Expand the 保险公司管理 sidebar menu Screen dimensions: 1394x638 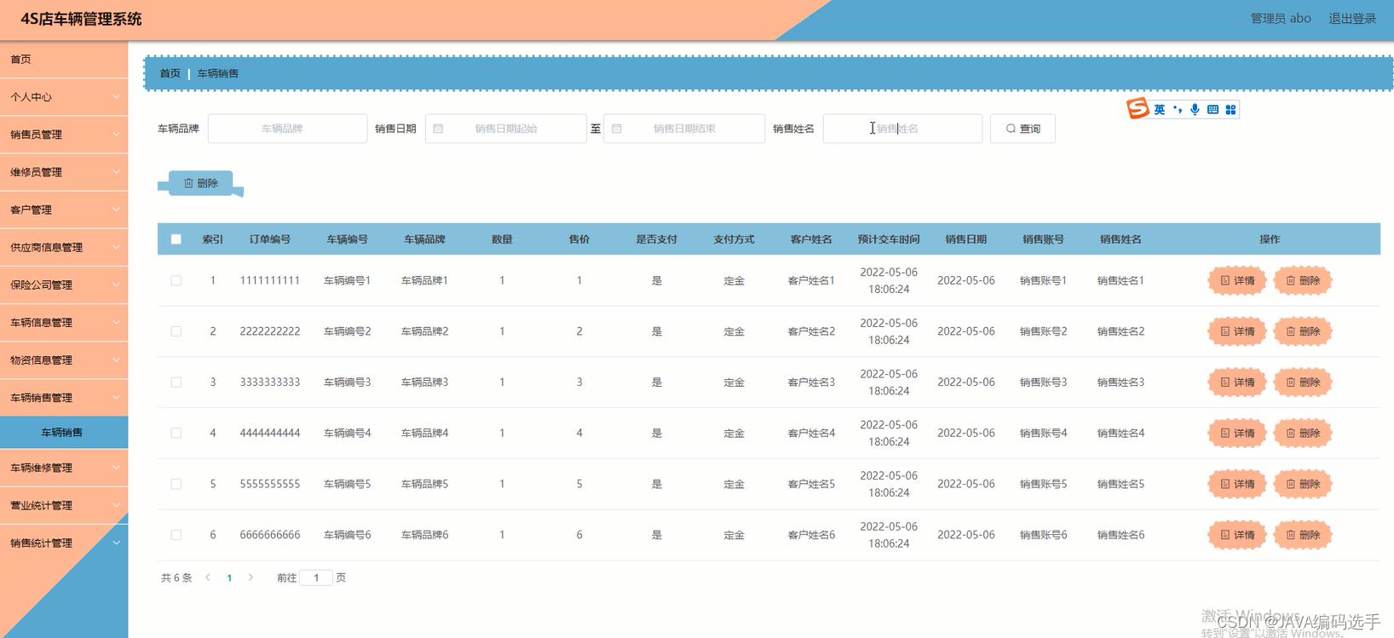click(x=64, y=285)
